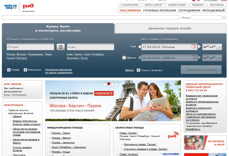
Task: Open return time range picker clock icon
Action: 219,58
